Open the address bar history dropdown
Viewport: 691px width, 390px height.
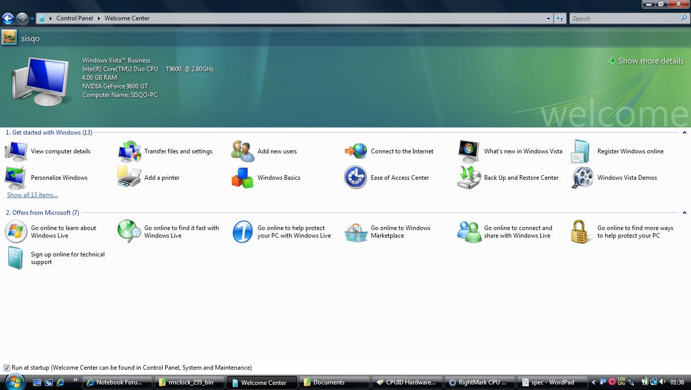tap(548, 19)
